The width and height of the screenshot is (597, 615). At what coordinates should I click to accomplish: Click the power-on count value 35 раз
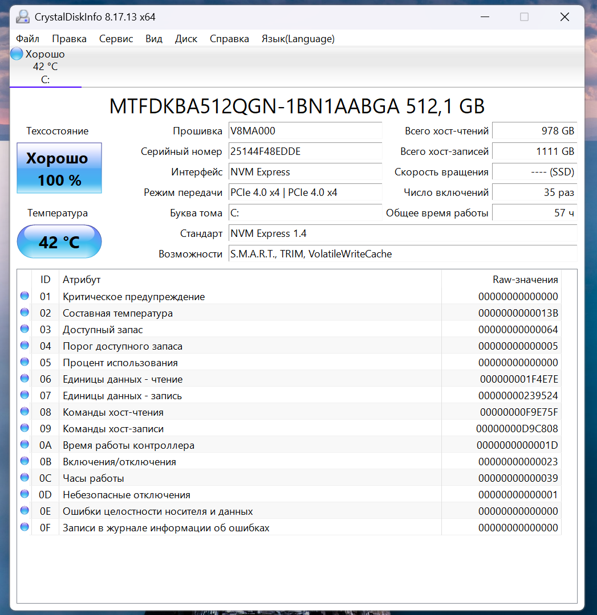tap(534, 192)
